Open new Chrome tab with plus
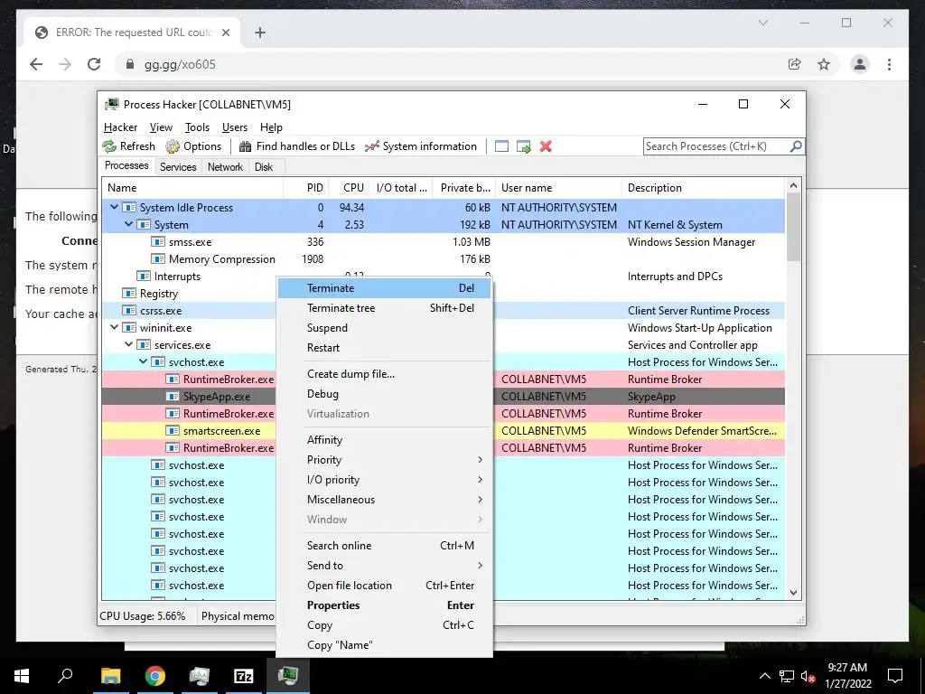This screenshot has width=925, height=694. pos(259,33)
